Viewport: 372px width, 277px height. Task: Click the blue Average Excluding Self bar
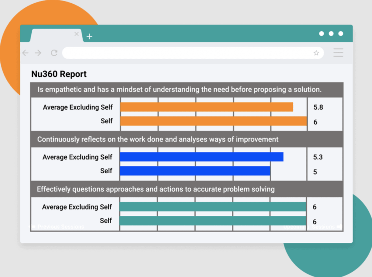click(202, 157)
